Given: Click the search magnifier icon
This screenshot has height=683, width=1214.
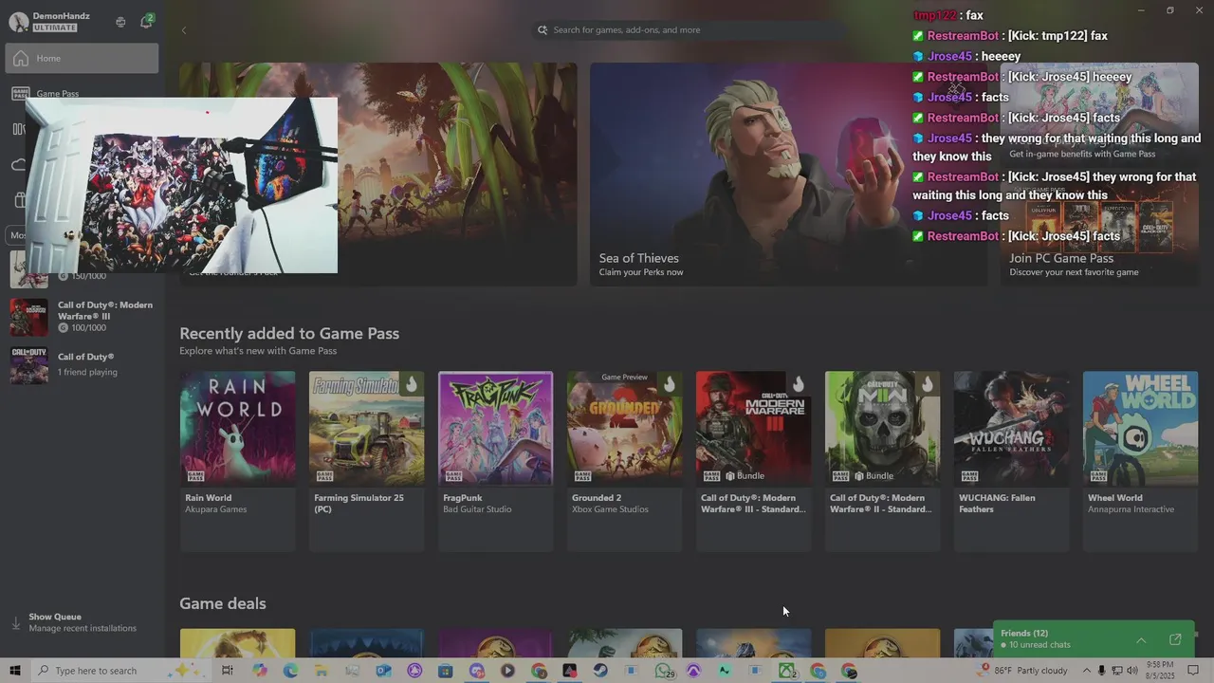Looking at the screenshot, I should click(543, 30).
